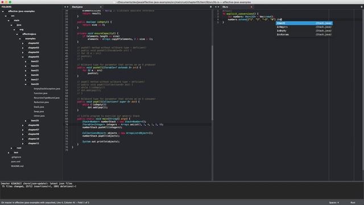Click the green macOS zoom button
Screen dimensions: 364x205
point(10,2)
